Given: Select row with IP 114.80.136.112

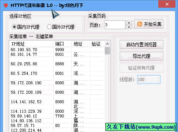Looking at the screenshot, I should (x=57, y=121).
